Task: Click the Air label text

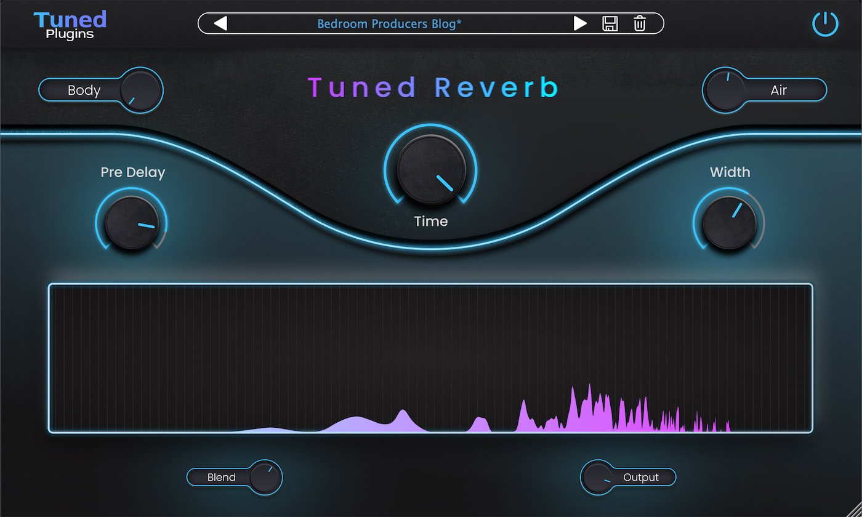Action: pos(778,90)
